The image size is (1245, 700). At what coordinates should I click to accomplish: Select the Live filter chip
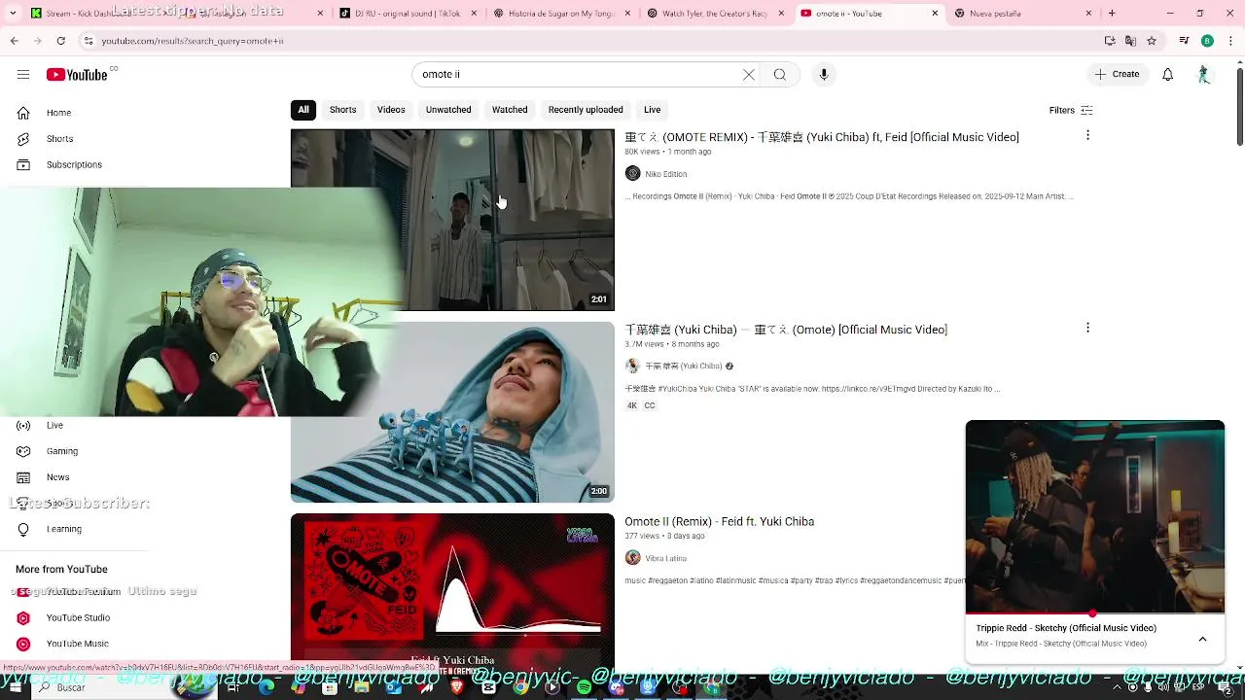click(653, 110)
